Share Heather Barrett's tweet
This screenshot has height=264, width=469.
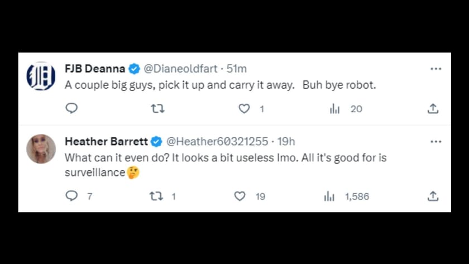(x=433, y=196)
